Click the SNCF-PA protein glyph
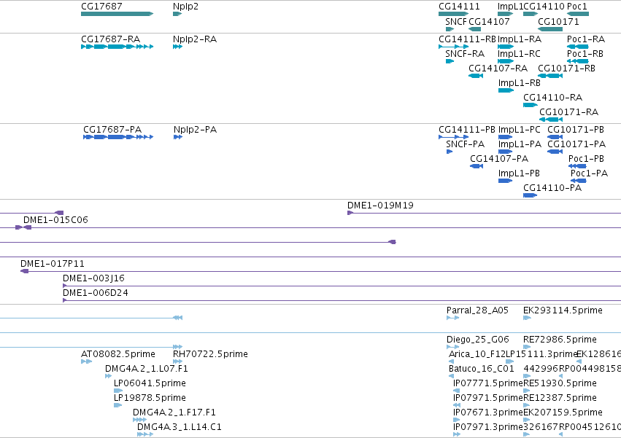The width and height of the screenshot is (621, 438). 450,152
